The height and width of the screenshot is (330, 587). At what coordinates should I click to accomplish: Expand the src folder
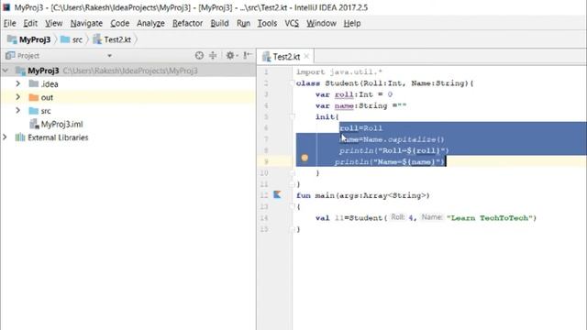tap(17, 111)
